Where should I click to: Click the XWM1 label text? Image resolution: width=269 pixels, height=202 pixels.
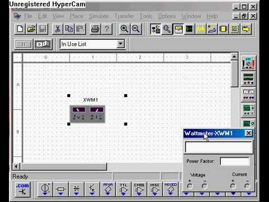[90, 100]
